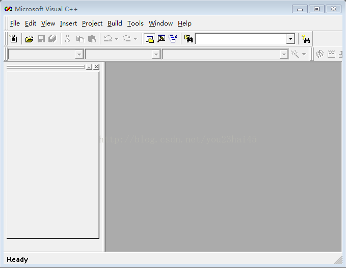Click the Save floppy disk icon
This screenshot has height=268, width=346.
pos(41,39)
